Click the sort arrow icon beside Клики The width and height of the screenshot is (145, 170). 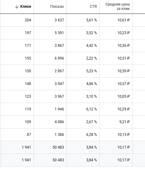click(16, 7)
